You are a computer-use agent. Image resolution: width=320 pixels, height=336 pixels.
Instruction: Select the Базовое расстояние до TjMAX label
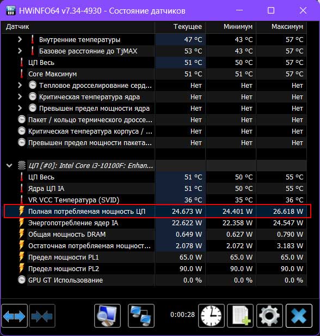(88, 51)
